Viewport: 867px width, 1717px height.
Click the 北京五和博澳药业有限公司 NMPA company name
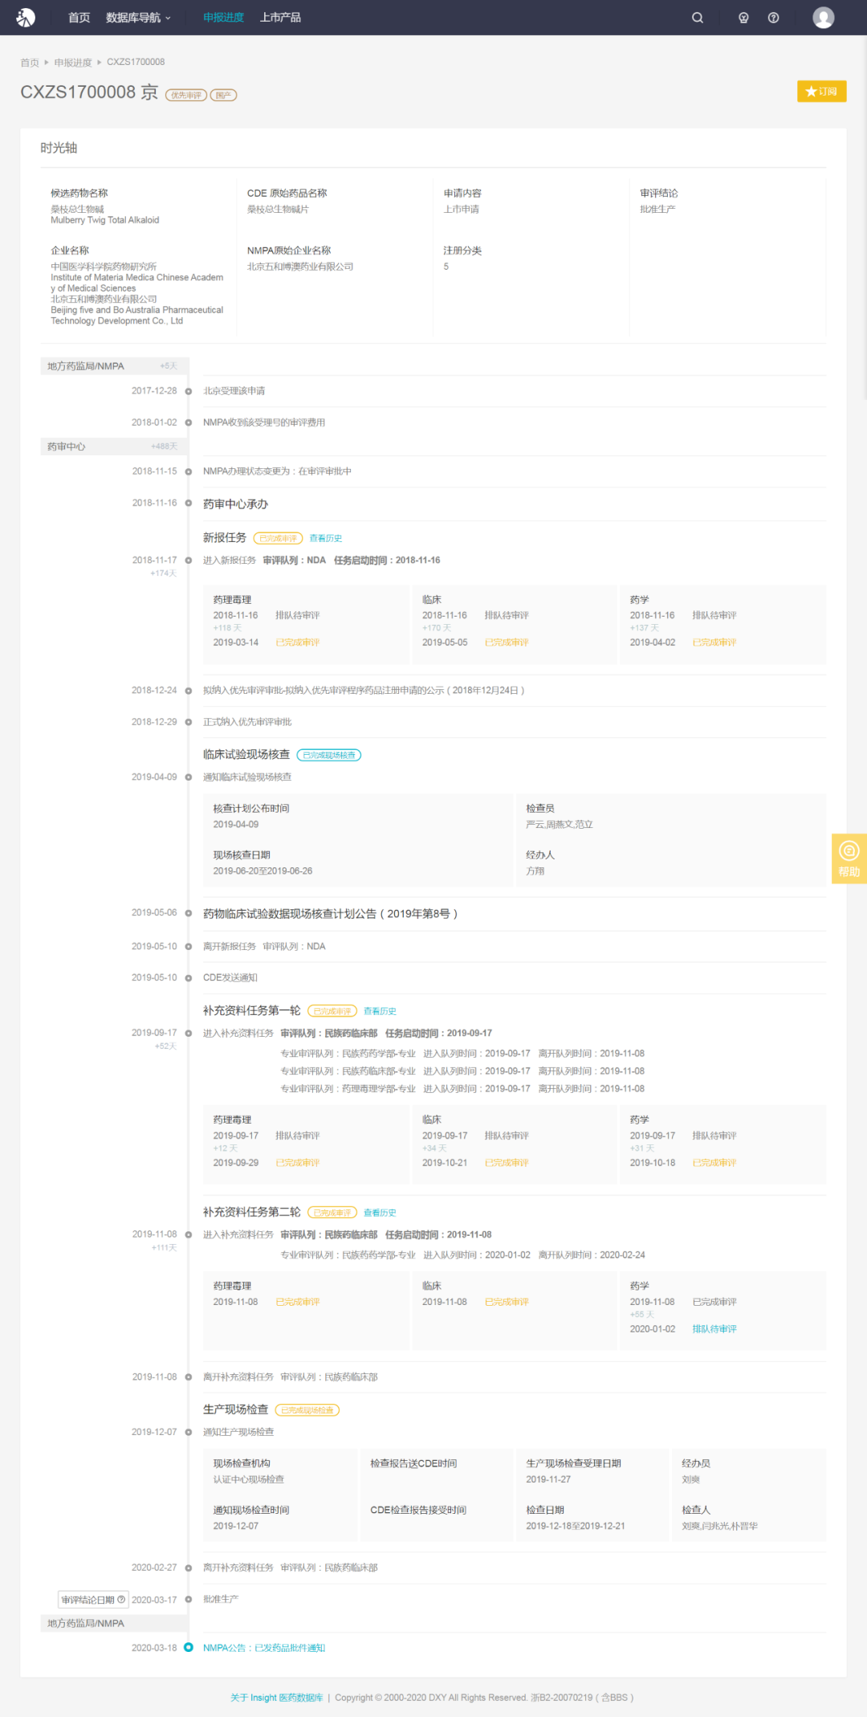(300, 267)
